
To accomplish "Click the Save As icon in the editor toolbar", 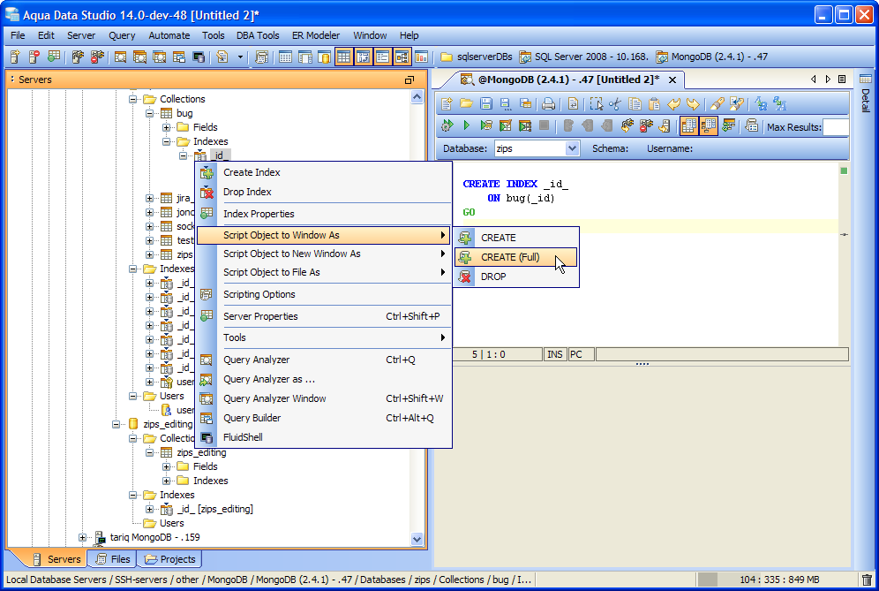I will pos(506,104).
